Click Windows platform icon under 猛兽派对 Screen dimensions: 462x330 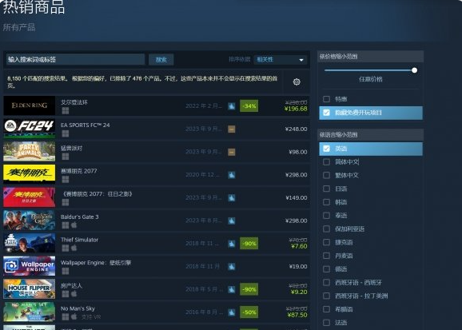[x=66, y=157]
